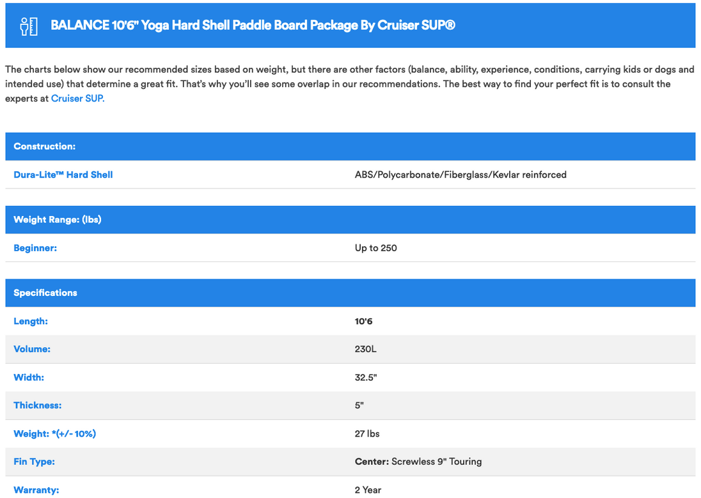Click the Dura-Lite Hard Shell label
701x498 pixels.
pos(63,175)
